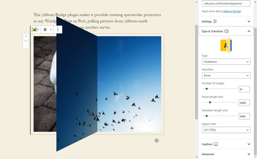This screenshot has height=159, width=257.
Task: Open the block alignment options
Action: 47,30
